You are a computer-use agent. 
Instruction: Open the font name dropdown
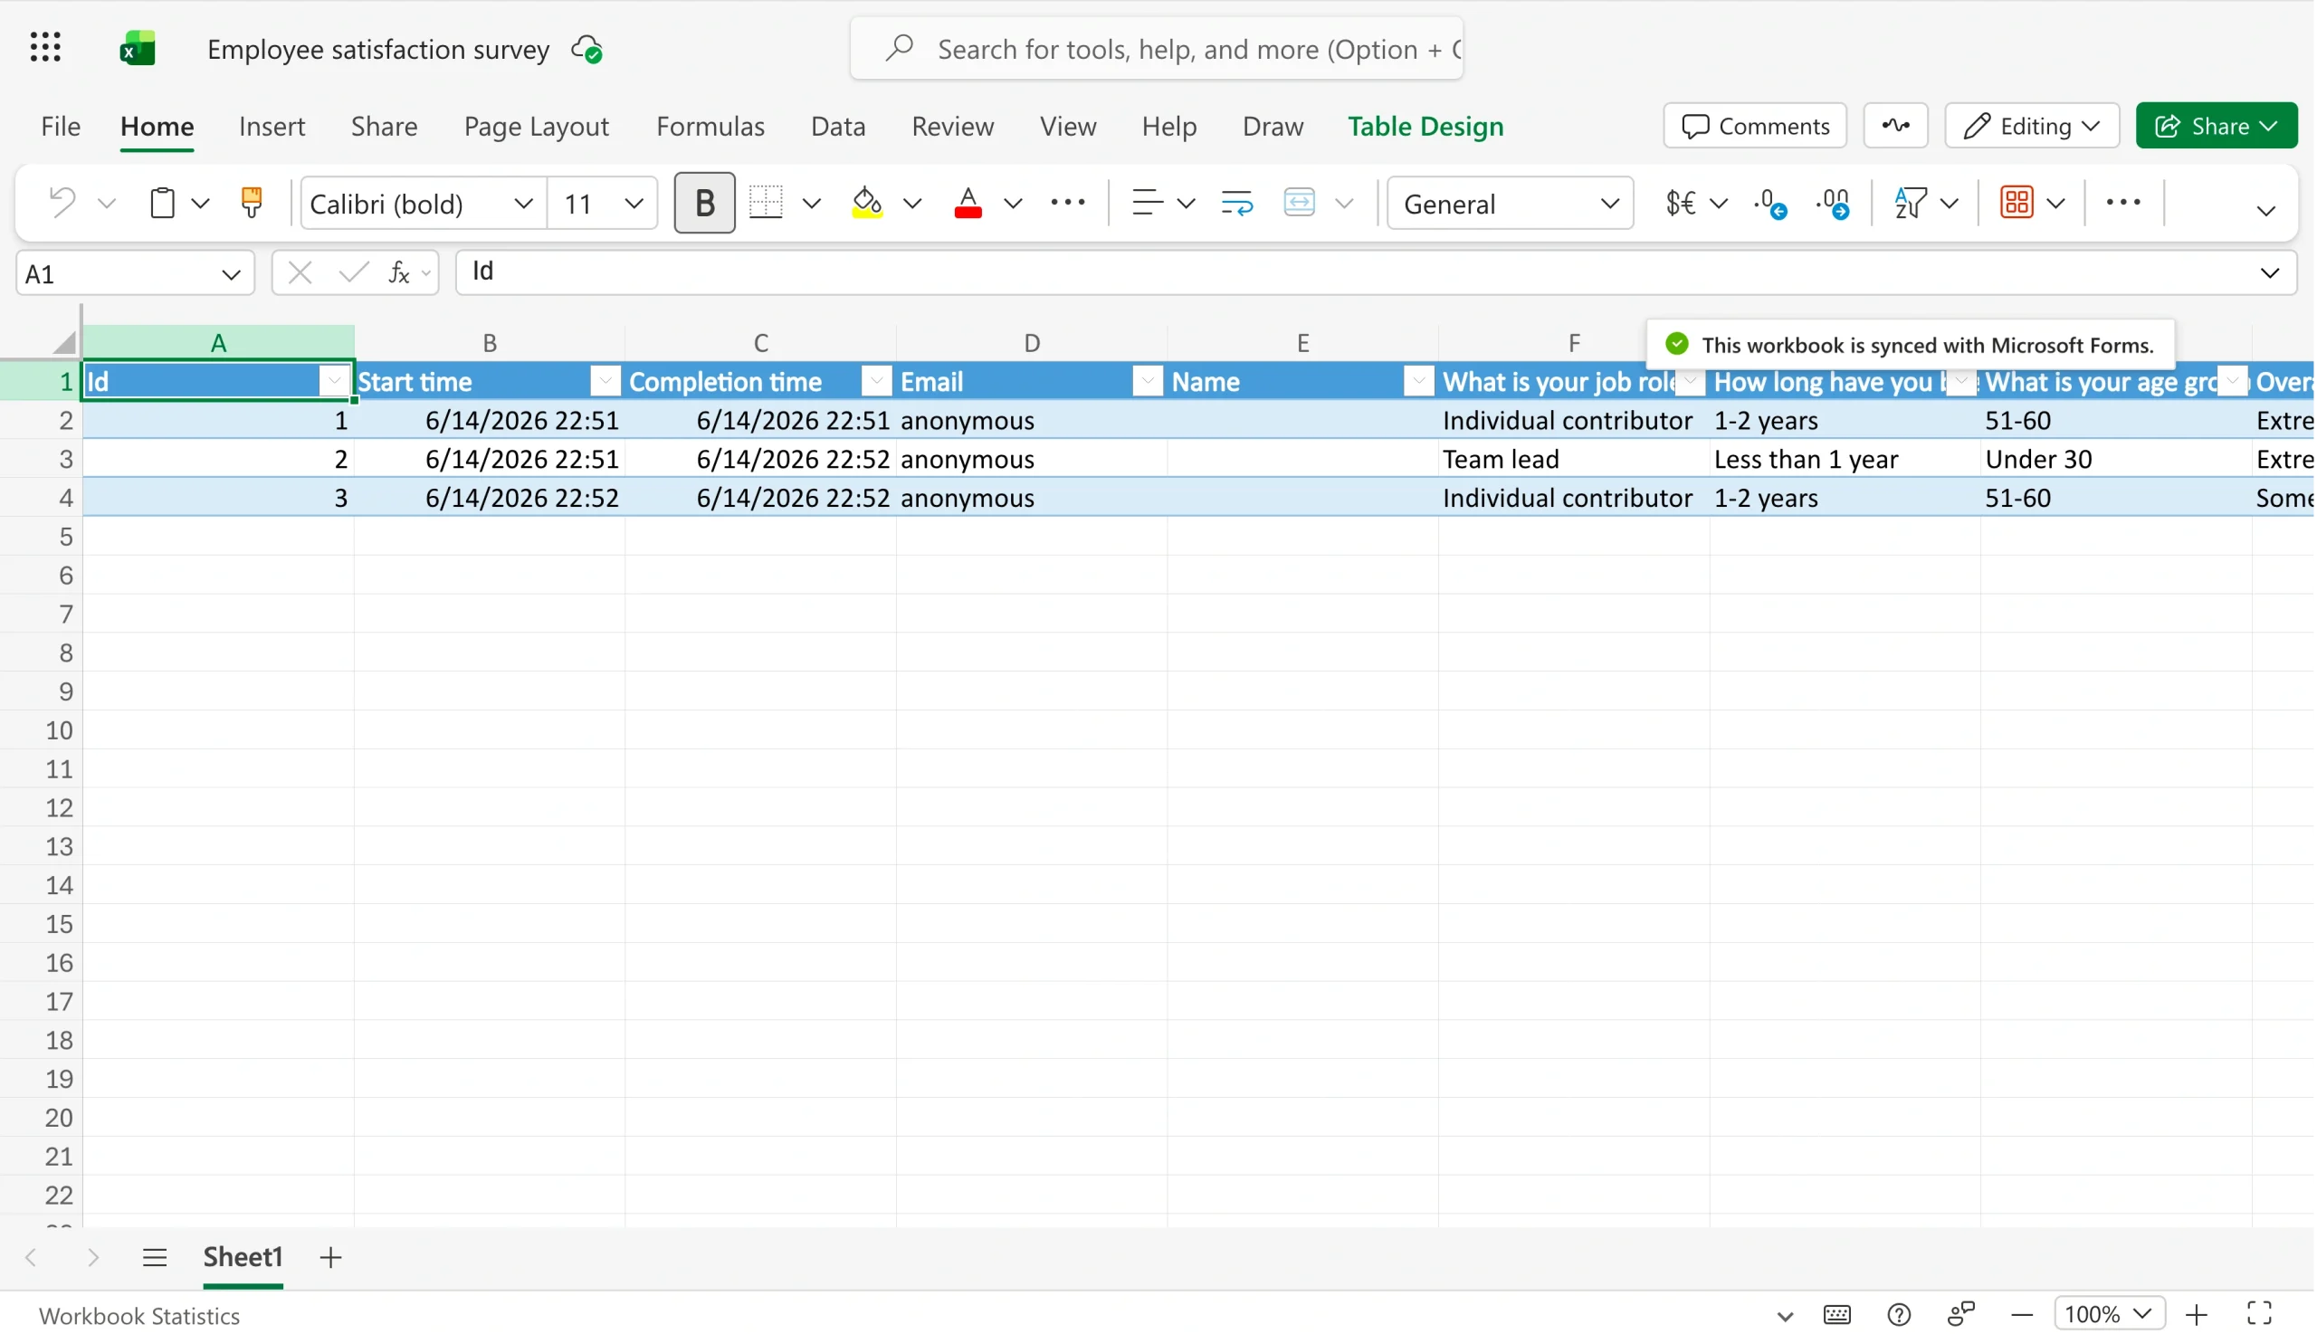(x=523, y=204)
